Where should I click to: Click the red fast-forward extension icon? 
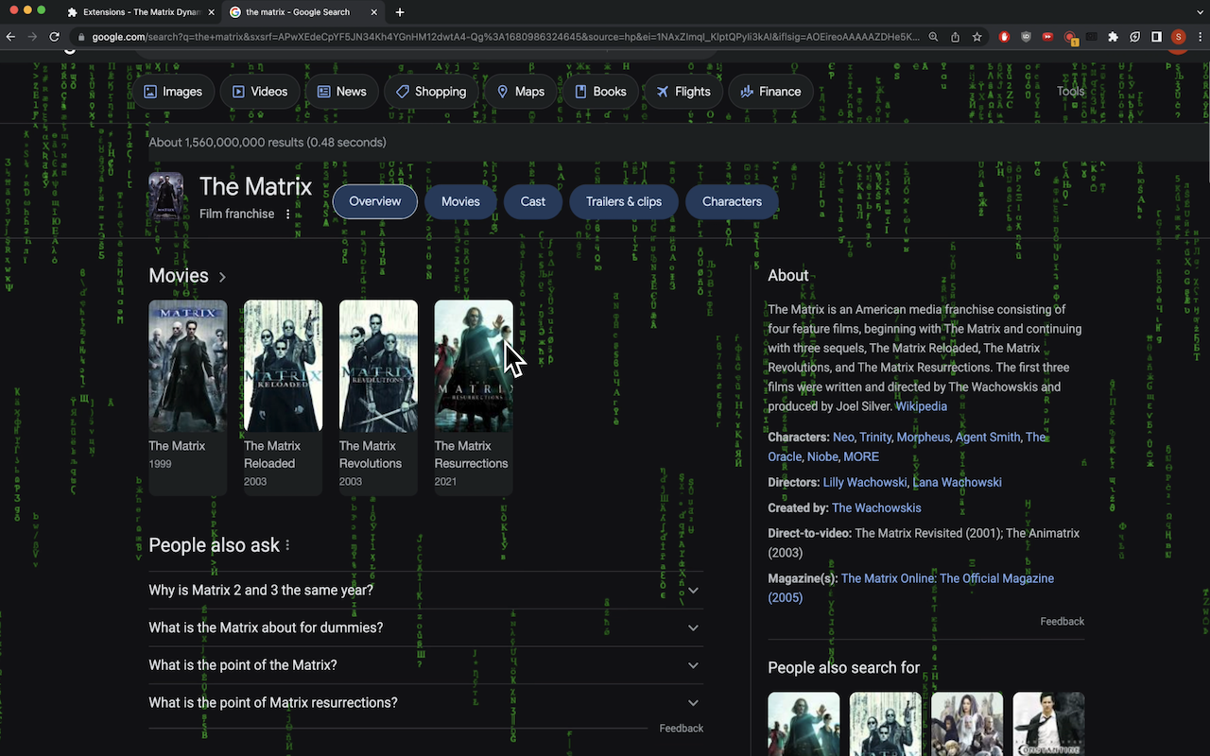click(1047, 37)
